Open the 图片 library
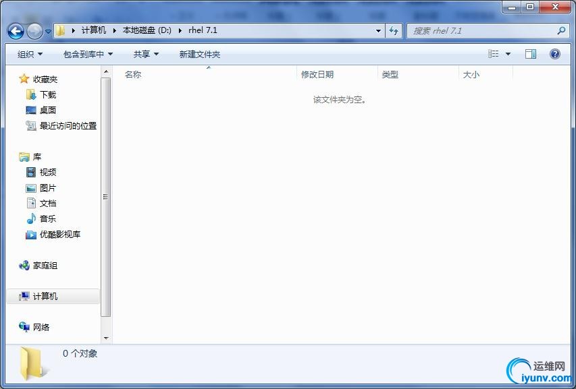This screenshot has width=576, height=389. (48, 188)
